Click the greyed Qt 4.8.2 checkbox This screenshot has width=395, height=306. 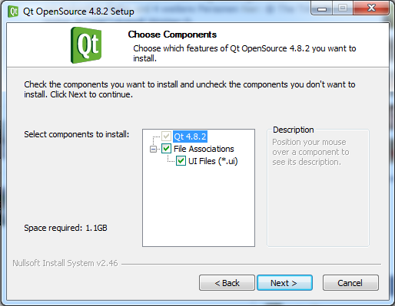tap(166, 137)
